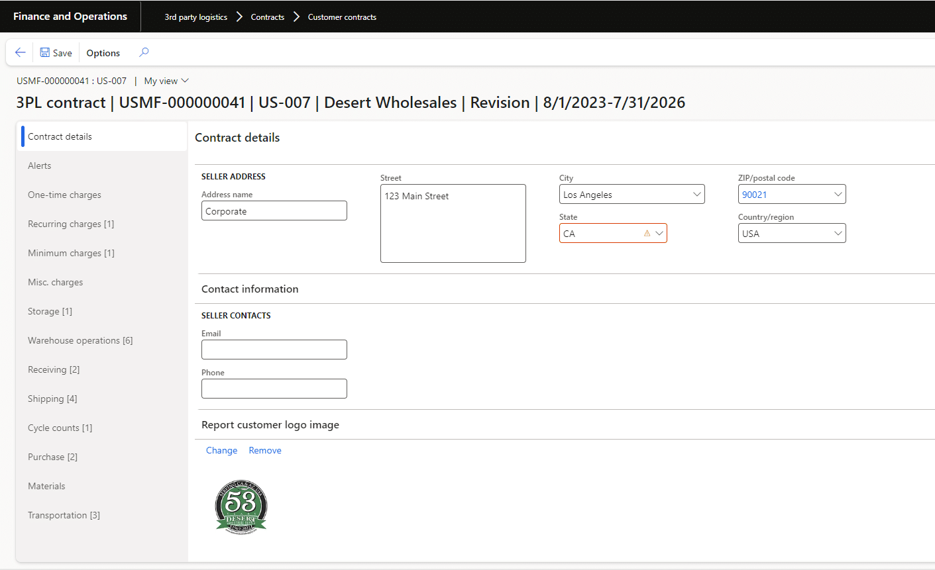Collapse the Contact information section
Screen dimensions: 935x570
pyautogui.click(x=250, y=289)
